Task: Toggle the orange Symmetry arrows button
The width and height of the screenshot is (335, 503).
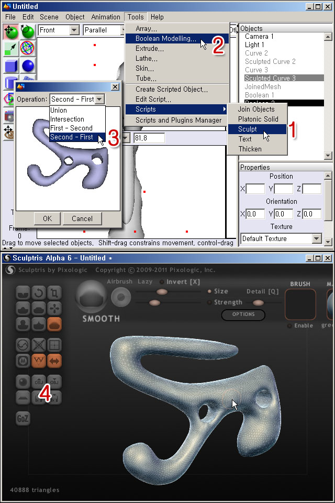Action: [x=54, y=361]
